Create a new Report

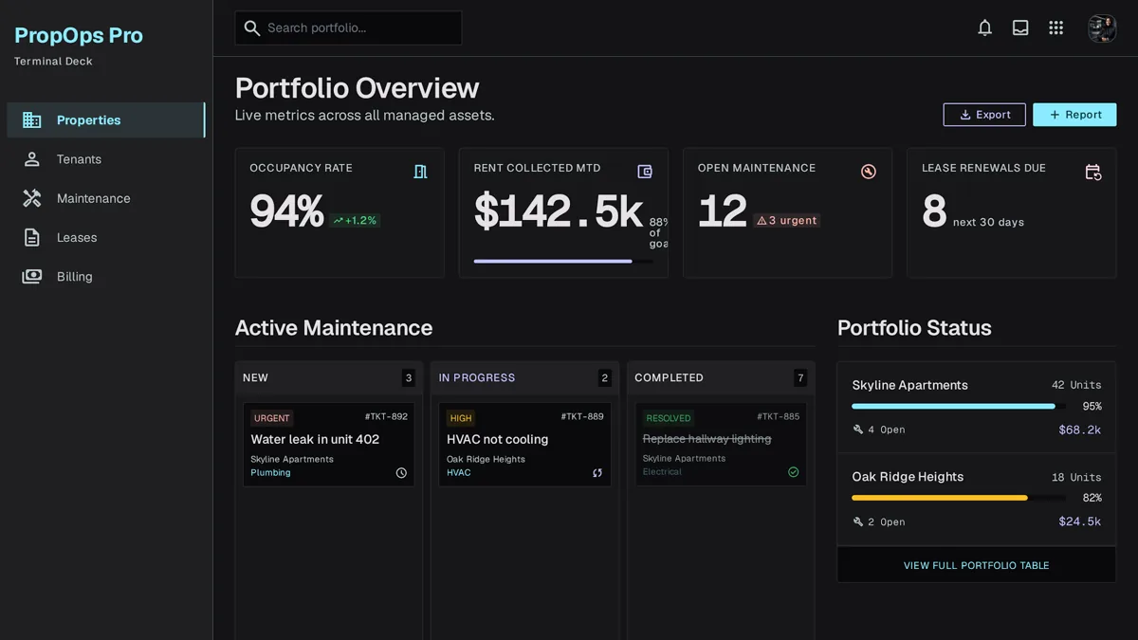(1074, 115)
